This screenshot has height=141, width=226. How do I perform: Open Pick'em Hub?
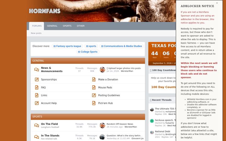pyautogui.click(x=105, y=103)
